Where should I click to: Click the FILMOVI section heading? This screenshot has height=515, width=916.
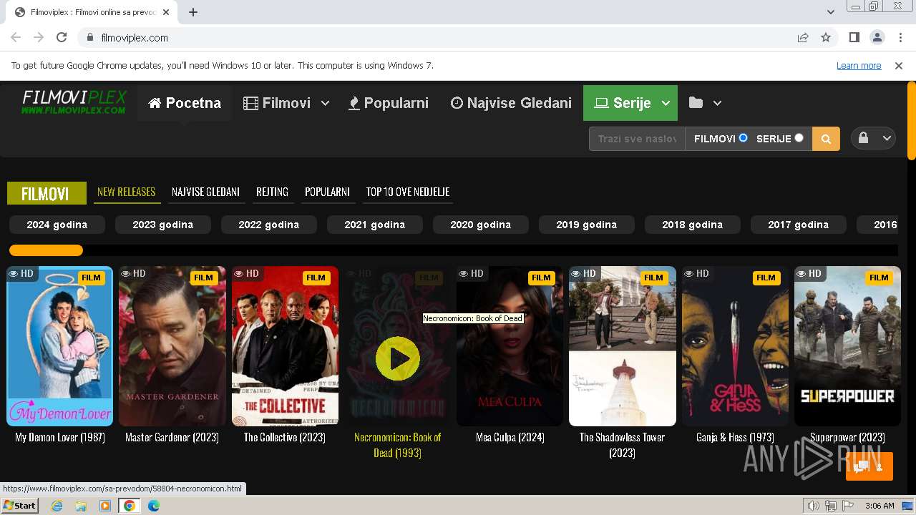click(45, 194)
